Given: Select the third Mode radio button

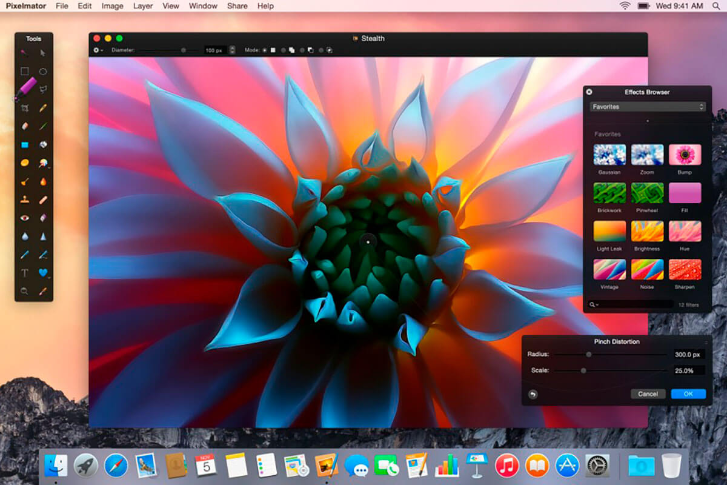Looking at the screenshot, I should tap(302, 50).
